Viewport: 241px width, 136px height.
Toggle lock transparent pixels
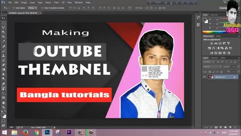click(x=210, y=72)
